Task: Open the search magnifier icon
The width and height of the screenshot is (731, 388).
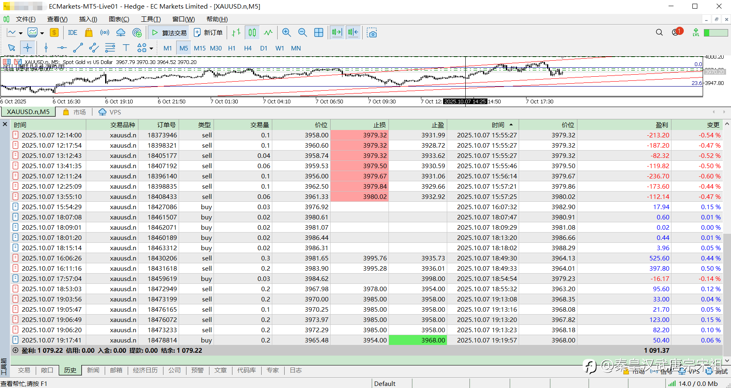Action: coord(659,32)
